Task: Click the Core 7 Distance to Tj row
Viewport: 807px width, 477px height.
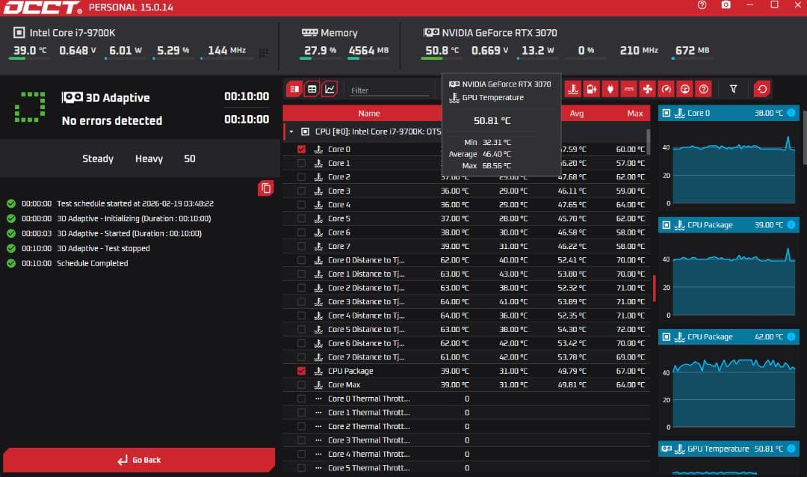Action: (x=466, y=357)
